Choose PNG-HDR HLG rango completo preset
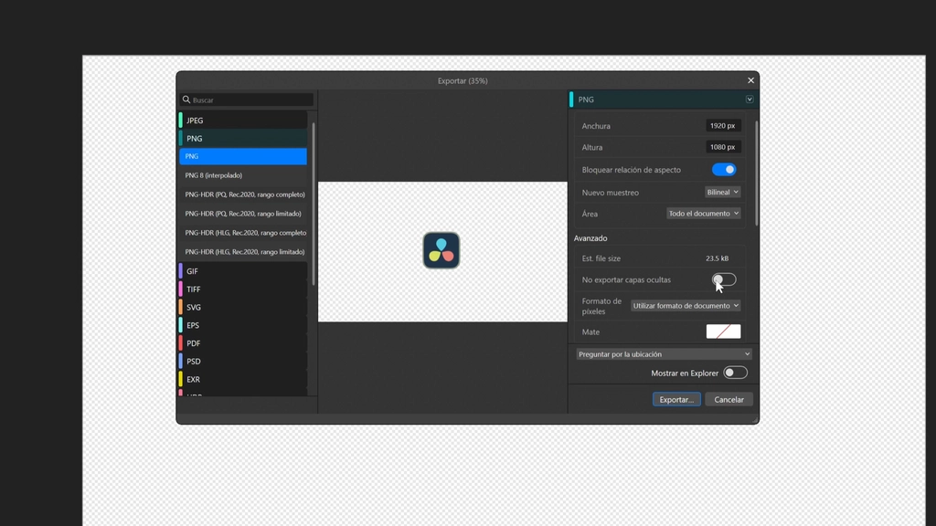This screenshot has width=936, height=526. pyautogui.click(x=243, y=233)
